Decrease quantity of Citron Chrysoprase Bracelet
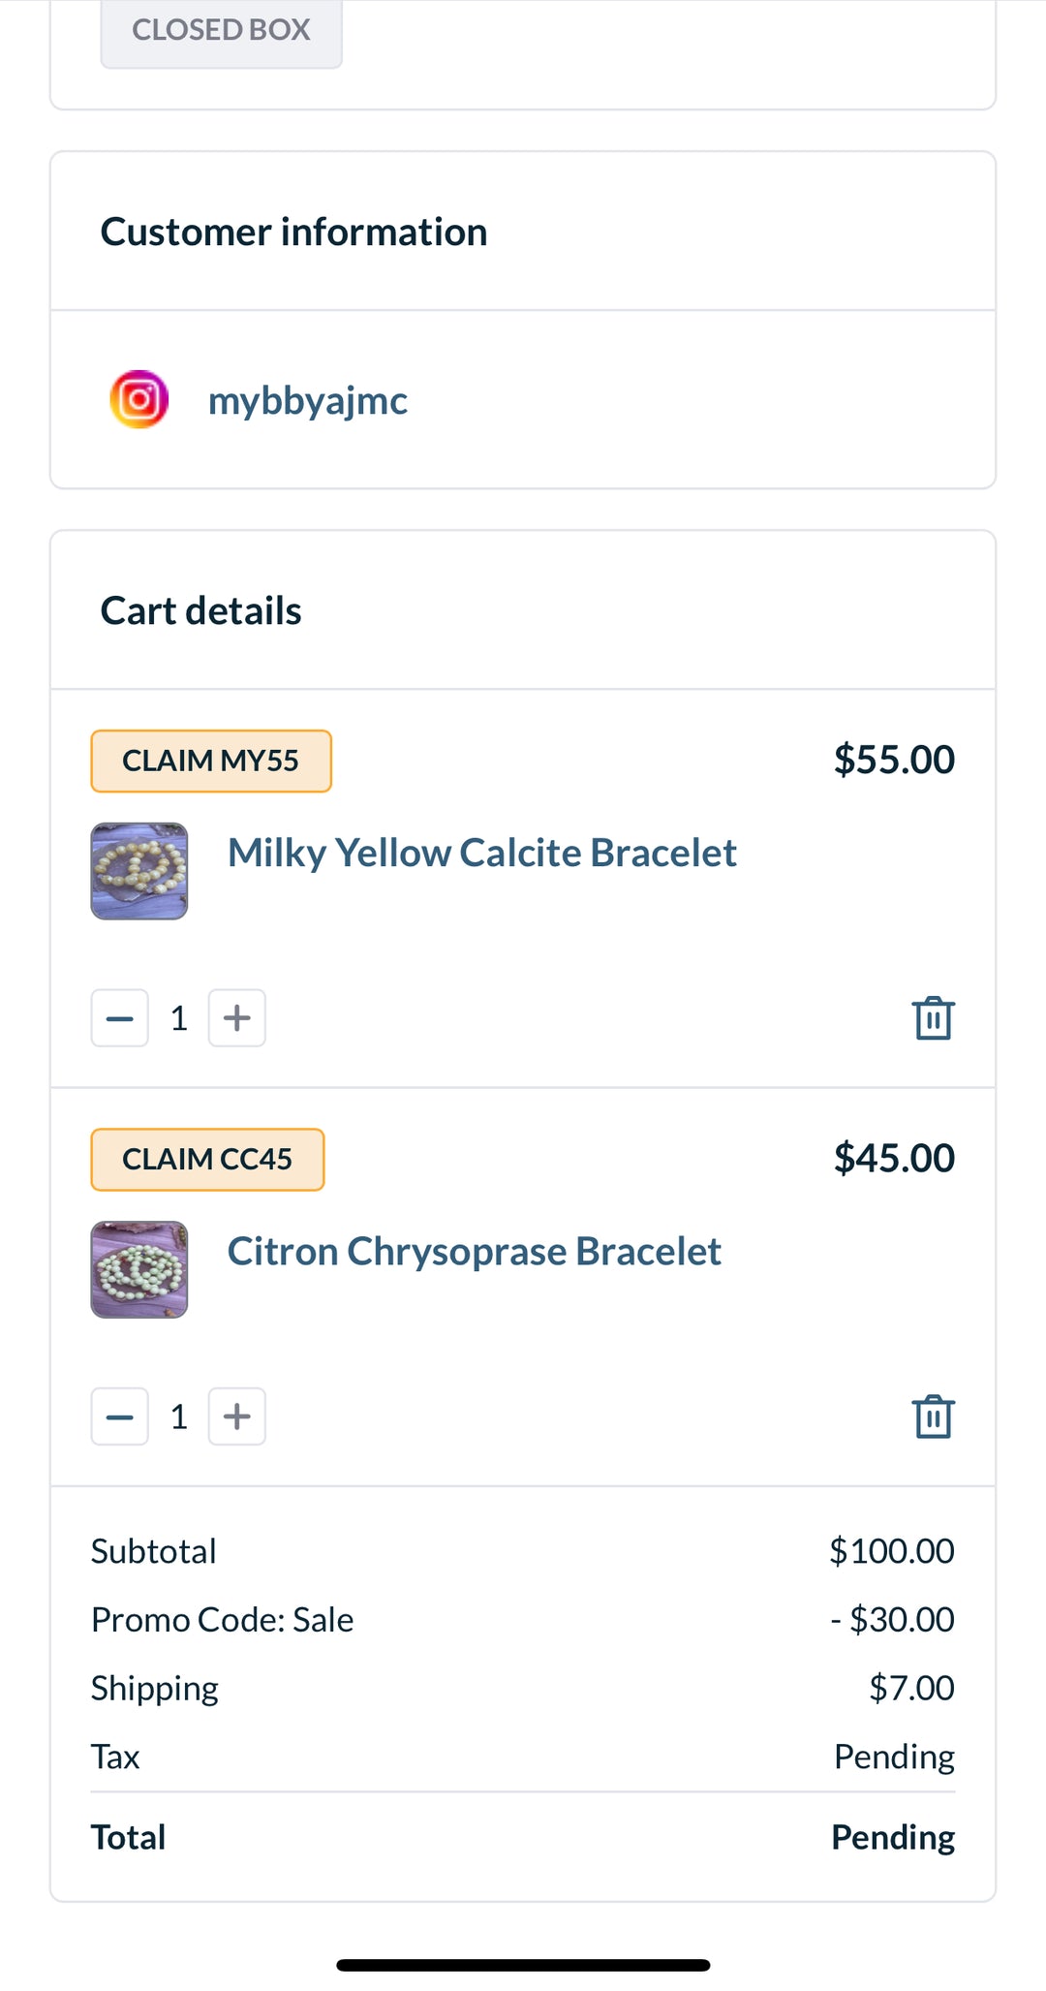The image size is (1046, 1991). (x=120, y=1416)
